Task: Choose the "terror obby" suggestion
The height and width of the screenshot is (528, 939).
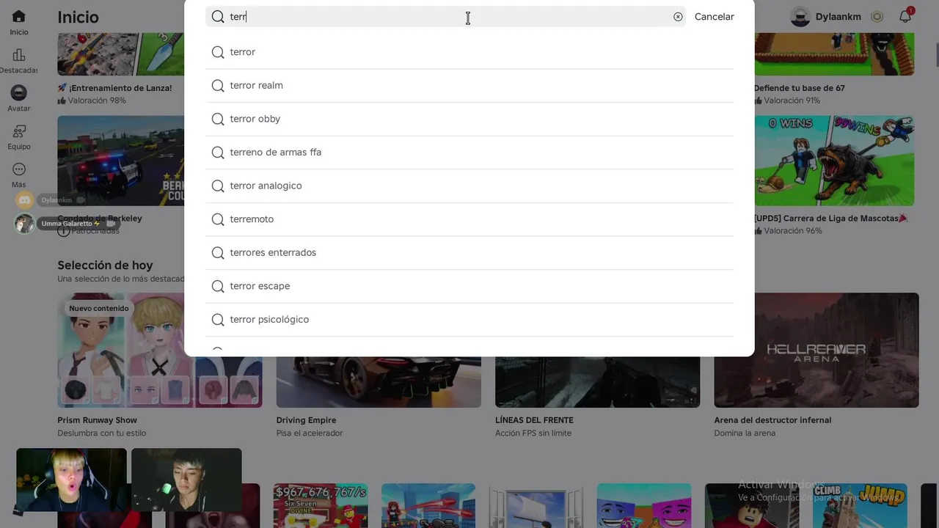Action: [x=255, y=119]
